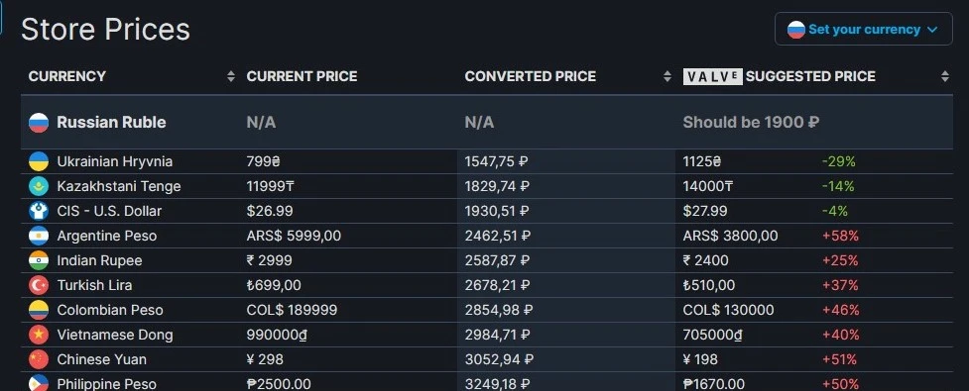Viewport: 969px width, 391px height.
Task: Open the Set your currency dropdown
Action: pos(863,29)
